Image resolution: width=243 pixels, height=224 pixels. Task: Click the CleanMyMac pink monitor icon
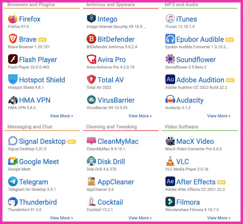tap(91, 140)
